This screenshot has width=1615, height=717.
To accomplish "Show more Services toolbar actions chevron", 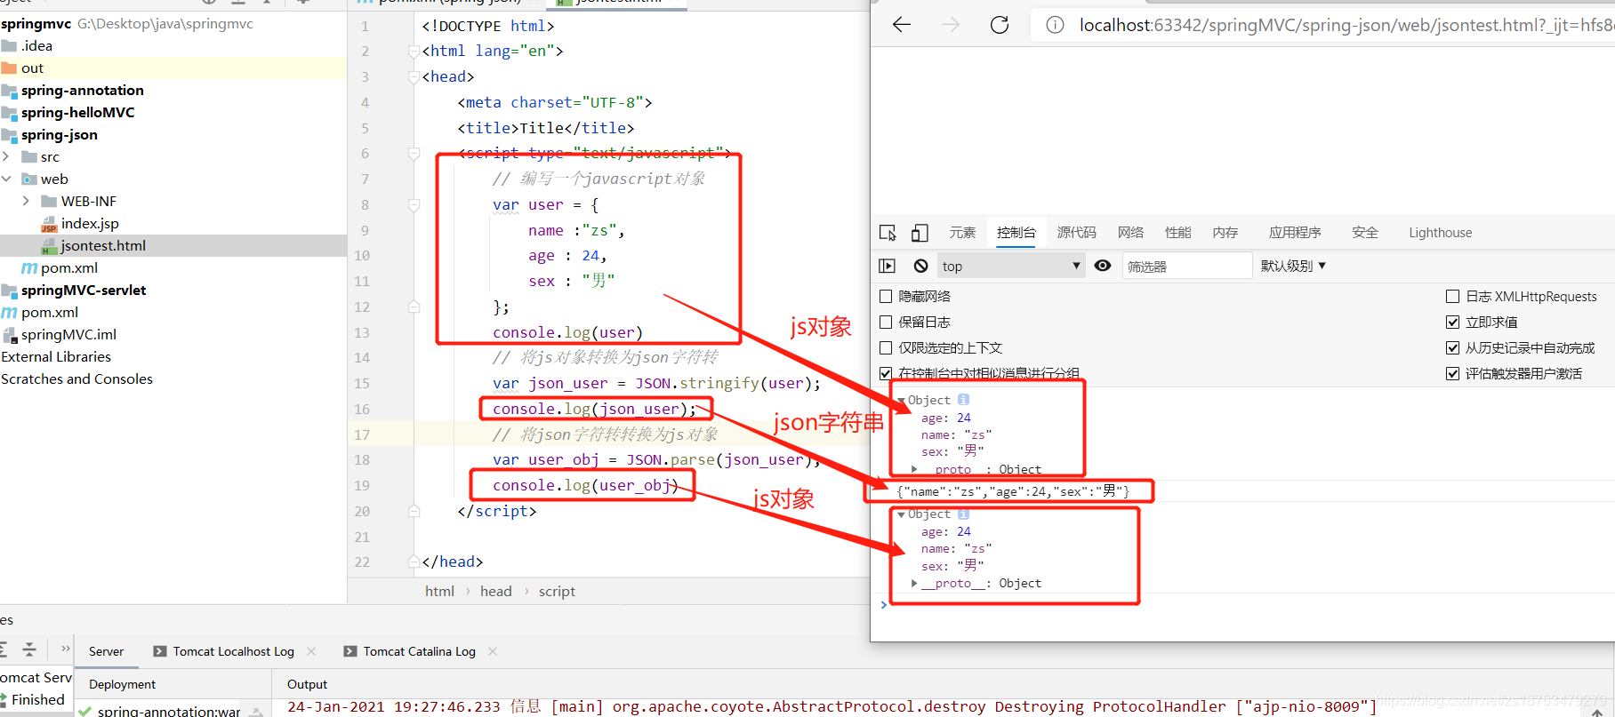I will coord(65,649).
